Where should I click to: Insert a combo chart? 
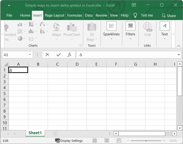(42, 31)
